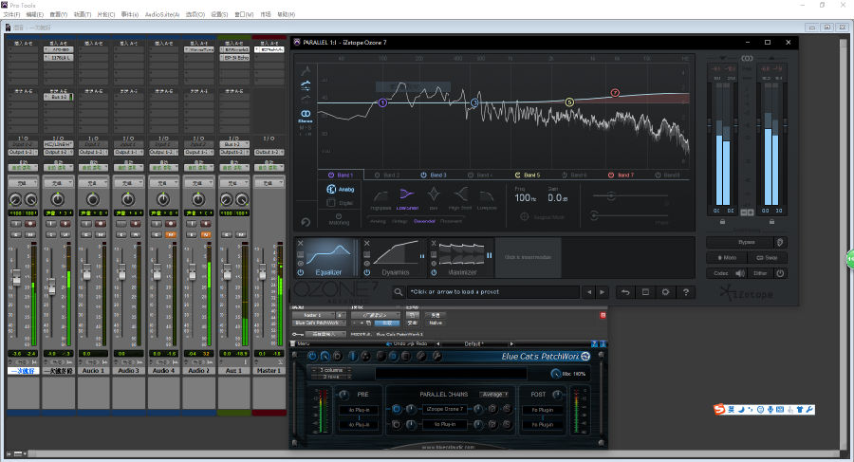Click the Master 1 volume fader
The width and height of the screenshot is (854, 462).
(263, 270)
